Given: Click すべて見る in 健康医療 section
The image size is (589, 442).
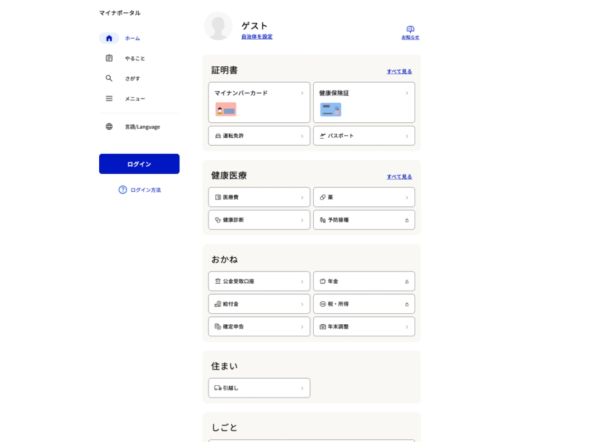Looking at the screenshot, I should [399, 176].
